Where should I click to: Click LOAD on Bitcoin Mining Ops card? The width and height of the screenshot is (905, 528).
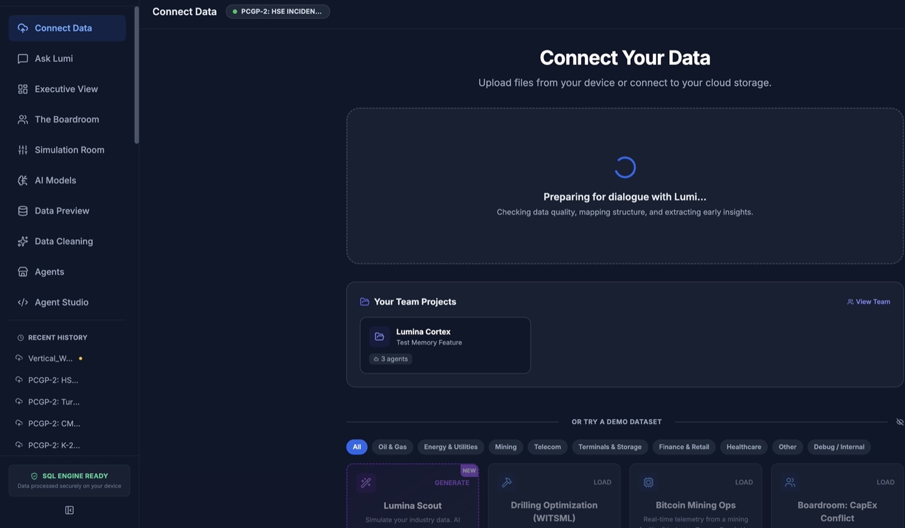[x=744, y=482]
